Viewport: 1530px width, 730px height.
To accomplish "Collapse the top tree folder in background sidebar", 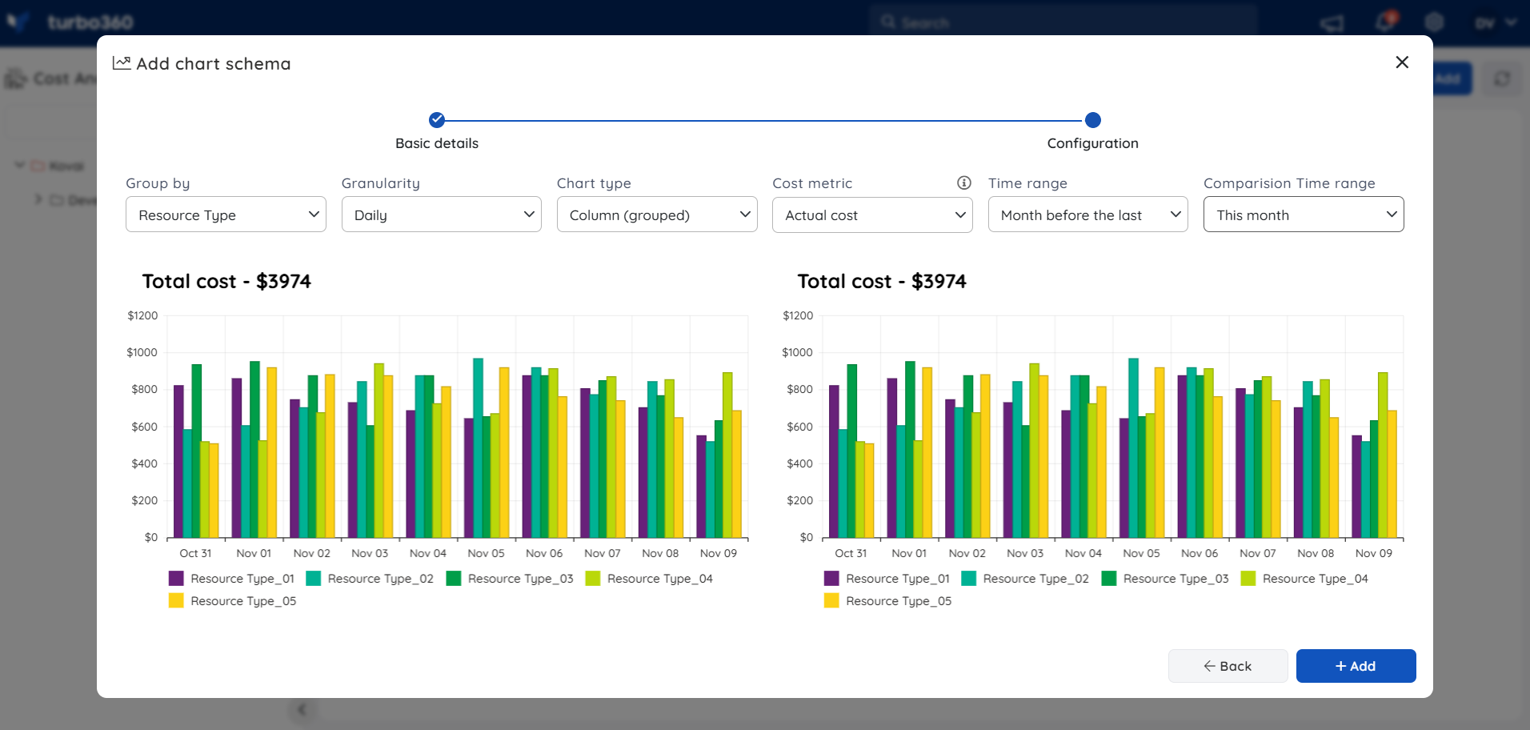I will [x=19, y=166].
